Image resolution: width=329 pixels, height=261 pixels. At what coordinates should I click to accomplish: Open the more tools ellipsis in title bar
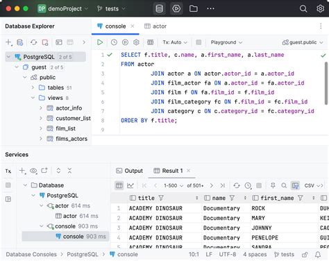(x=210, y=9)
